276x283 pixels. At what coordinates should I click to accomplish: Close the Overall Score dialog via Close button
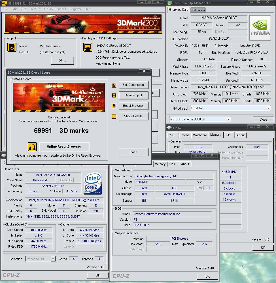[x=133, y=152]
